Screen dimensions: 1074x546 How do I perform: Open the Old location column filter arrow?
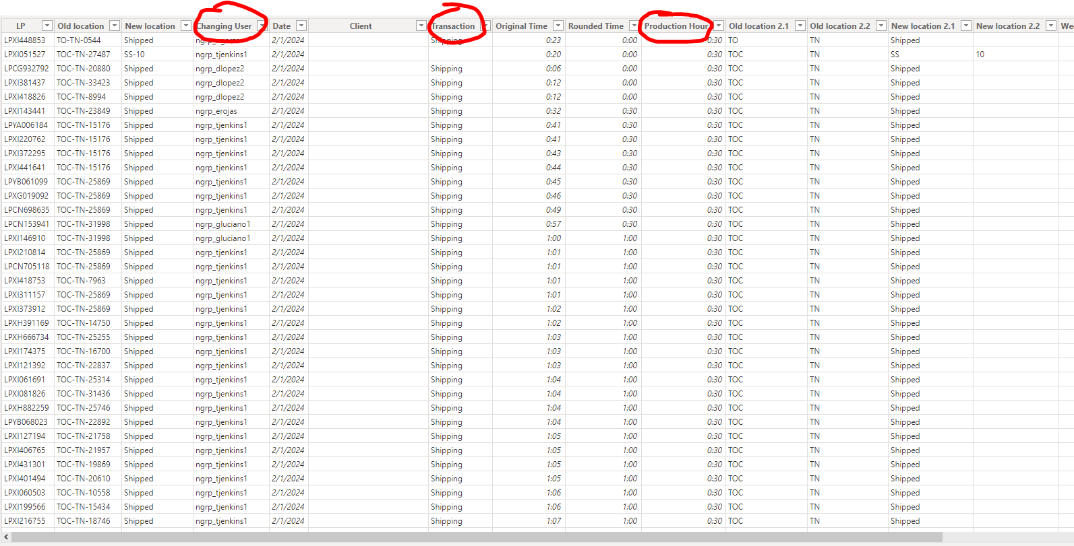(115, 26)
